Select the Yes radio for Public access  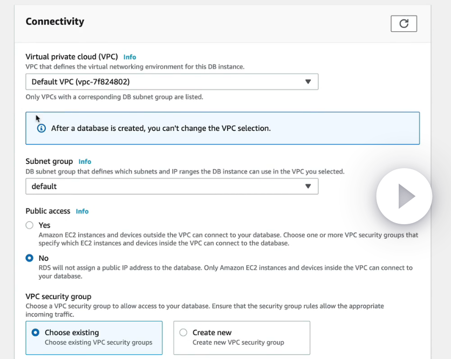(x=30, y=225)
